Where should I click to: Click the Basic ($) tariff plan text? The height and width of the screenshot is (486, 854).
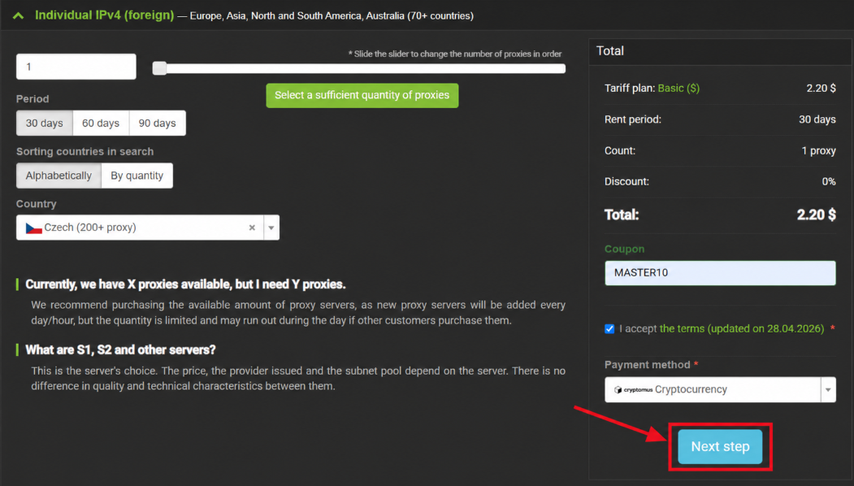click(x=678, y=89)
